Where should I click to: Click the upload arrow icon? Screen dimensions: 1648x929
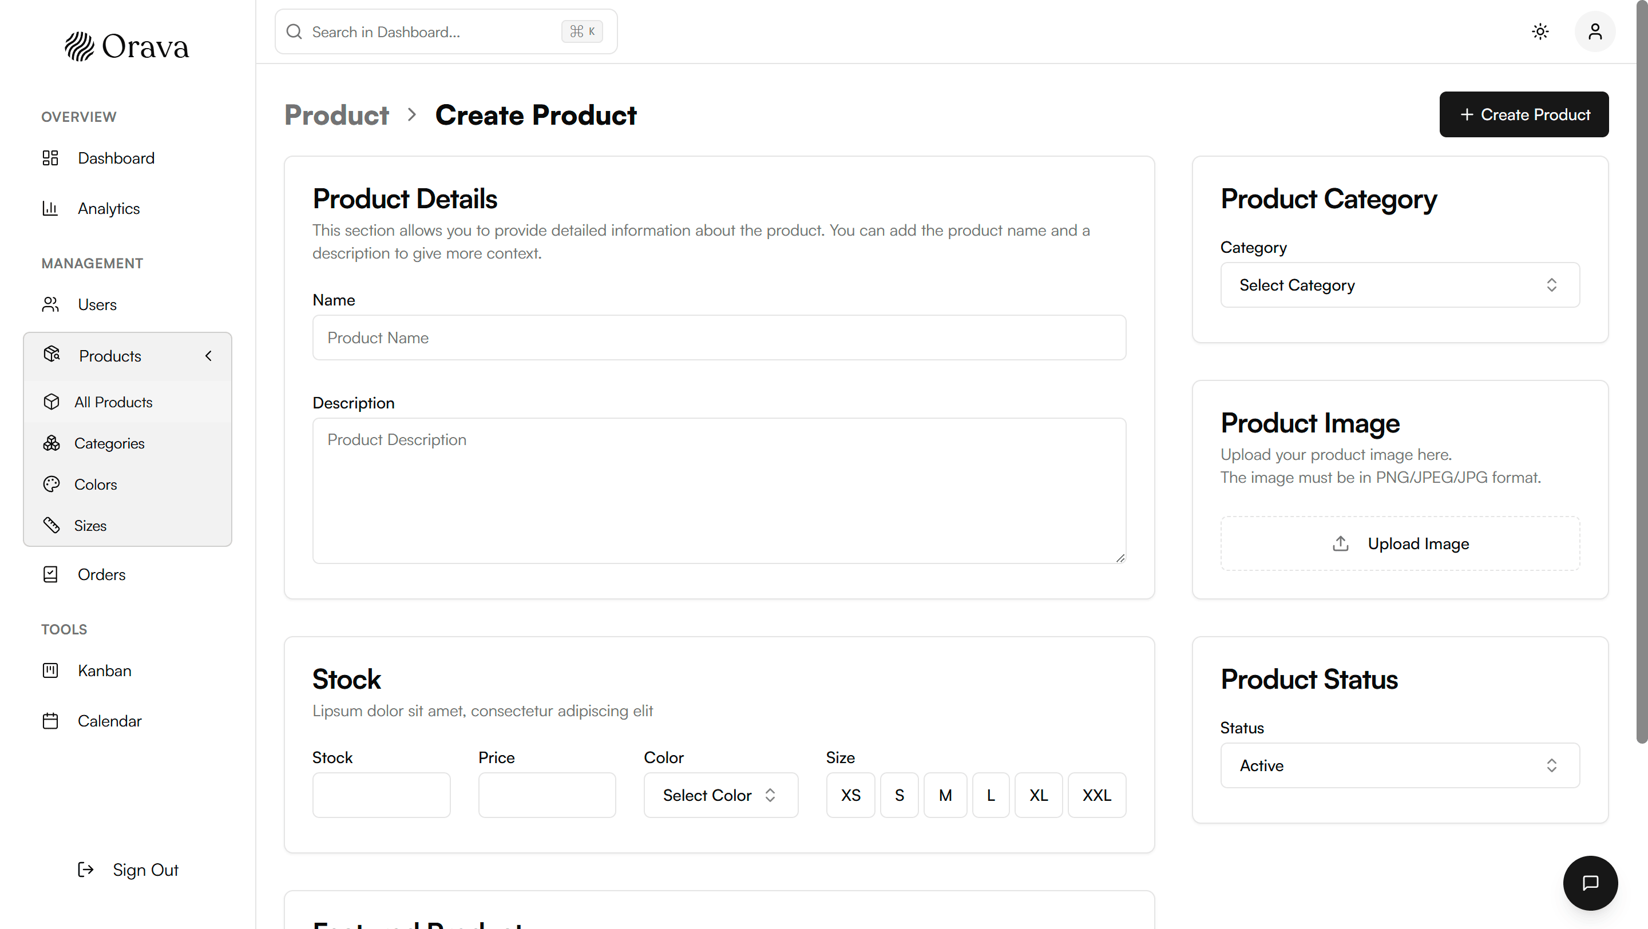tap(1340, 543)
